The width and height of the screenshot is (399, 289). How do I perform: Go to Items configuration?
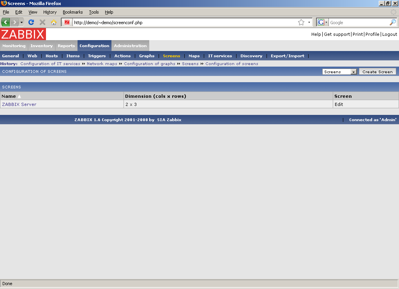pyautogui.click(x=73, y=56)
